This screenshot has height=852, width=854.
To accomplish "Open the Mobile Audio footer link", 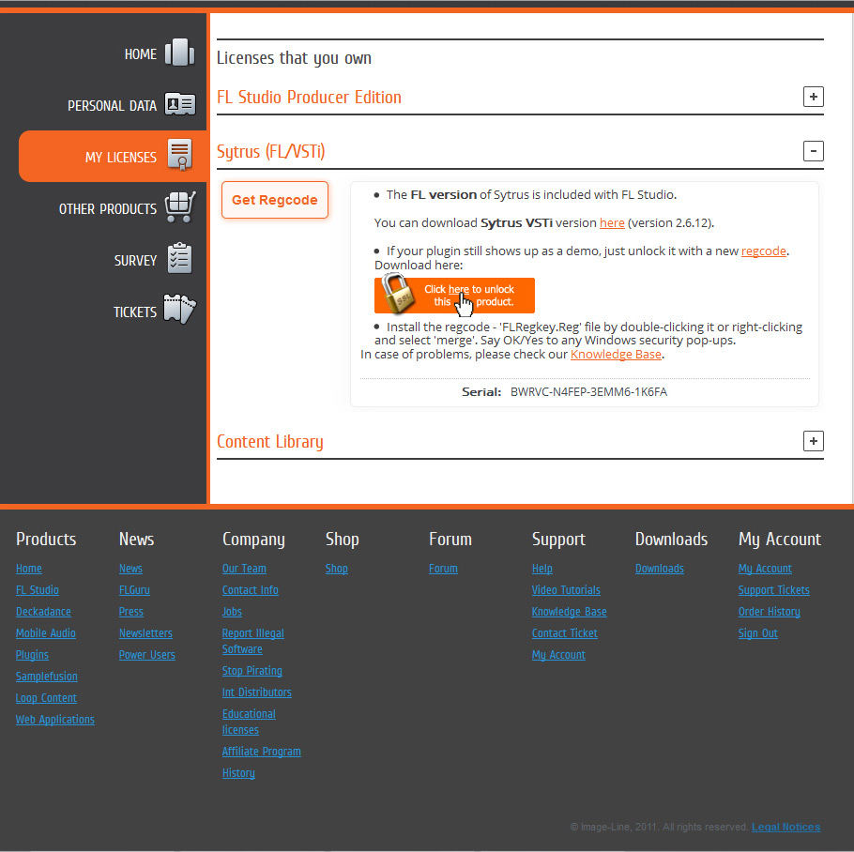I will 46,633.
